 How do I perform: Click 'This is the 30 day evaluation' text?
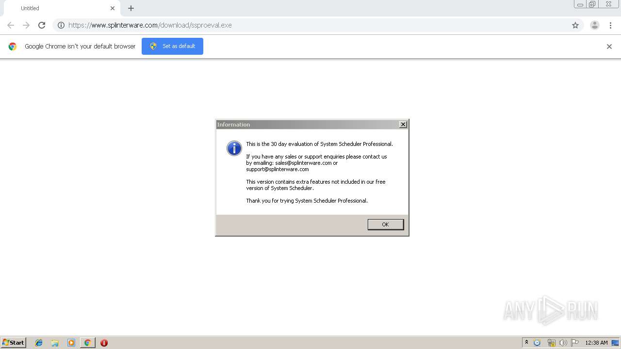[319, 144]
